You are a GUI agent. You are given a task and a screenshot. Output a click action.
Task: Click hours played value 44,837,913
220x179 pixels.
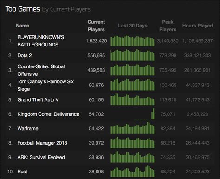[x=198, y=85]
